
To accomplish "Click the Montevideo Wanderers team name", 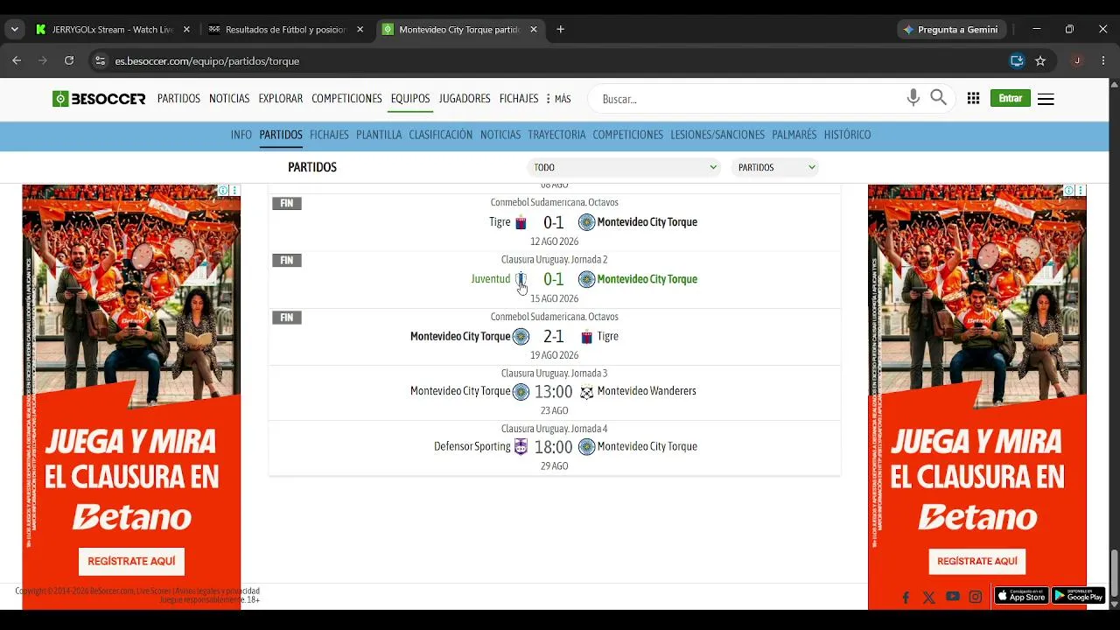I will (647, 391).
